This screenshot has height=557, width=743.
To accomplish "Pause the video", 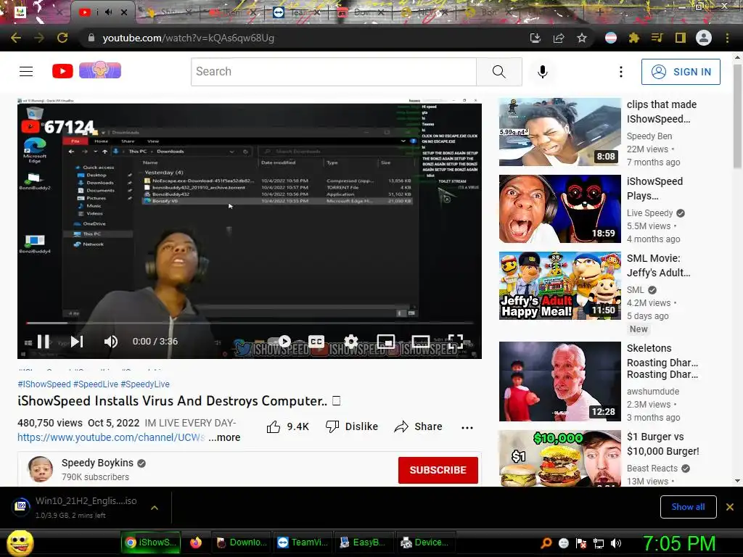I will click(44, 342).
